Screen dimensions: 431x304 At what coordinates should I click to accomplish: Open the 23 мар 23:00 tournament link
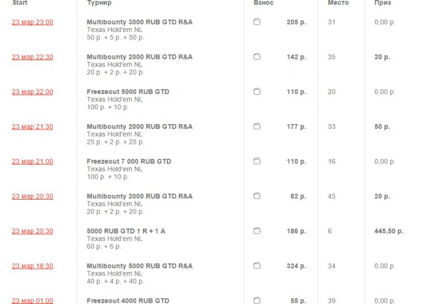point(33,22)
